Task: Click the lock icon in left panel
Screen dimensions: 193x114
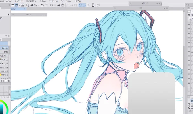Action: tap(8, 14)
